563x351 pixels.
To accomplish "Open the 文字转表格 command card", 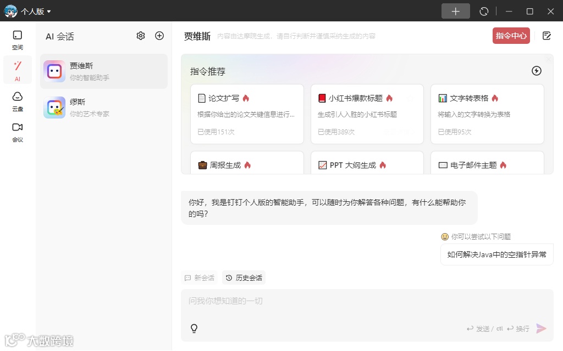I will pyautogui.click(x=487, y=114).
